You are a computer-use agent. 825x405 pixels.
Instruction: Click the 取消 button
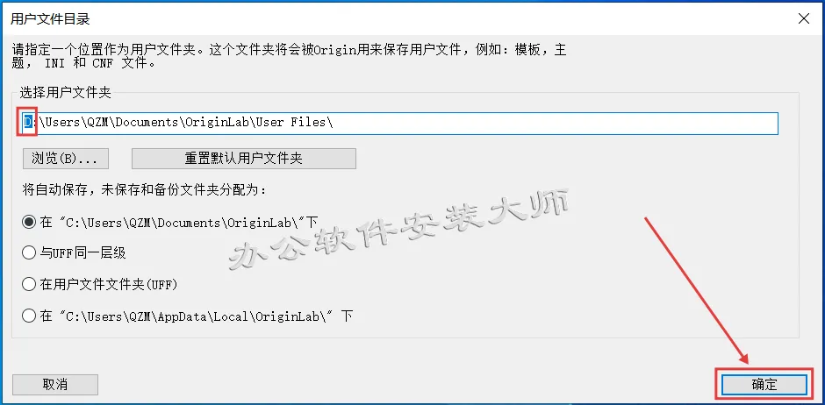pyautogui.click(x=55, y=385)
